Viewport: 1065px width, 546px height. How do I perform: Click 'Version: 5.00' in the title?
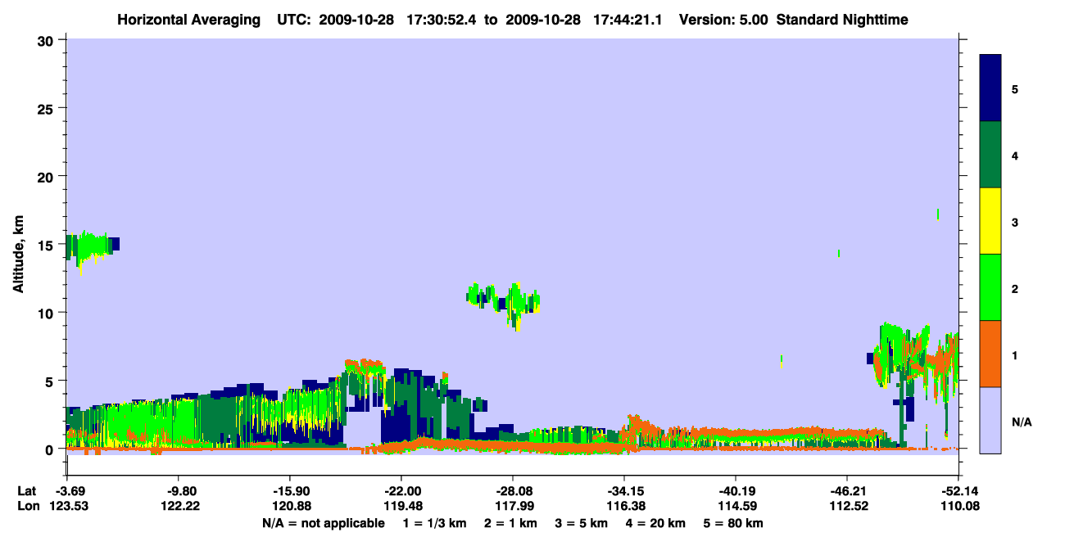(x=723, y=19)
